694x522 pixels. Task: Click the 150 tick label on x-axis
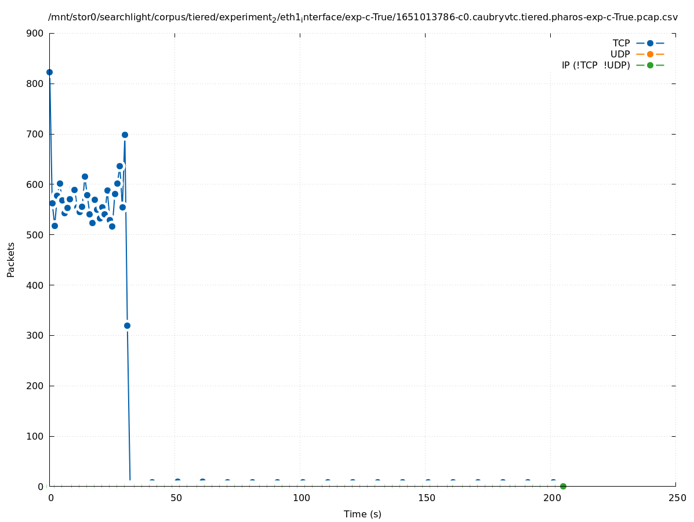(426, 498)
